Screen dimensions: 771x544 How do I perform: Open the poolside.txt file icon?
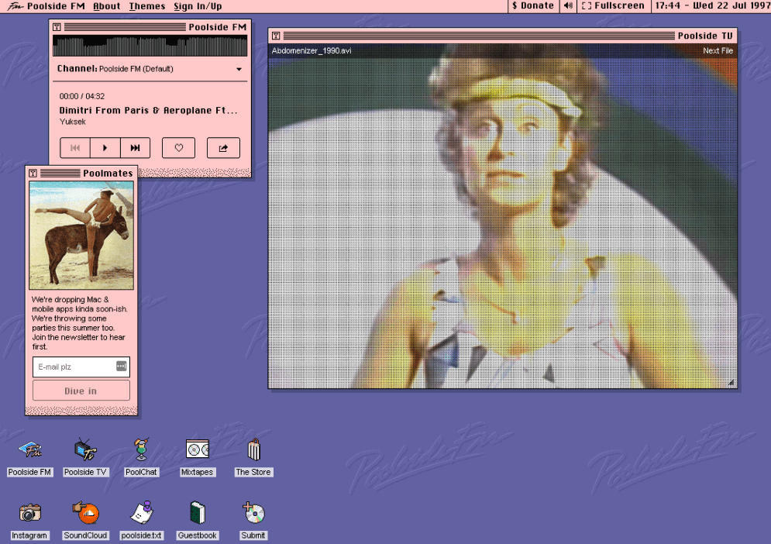141,512
